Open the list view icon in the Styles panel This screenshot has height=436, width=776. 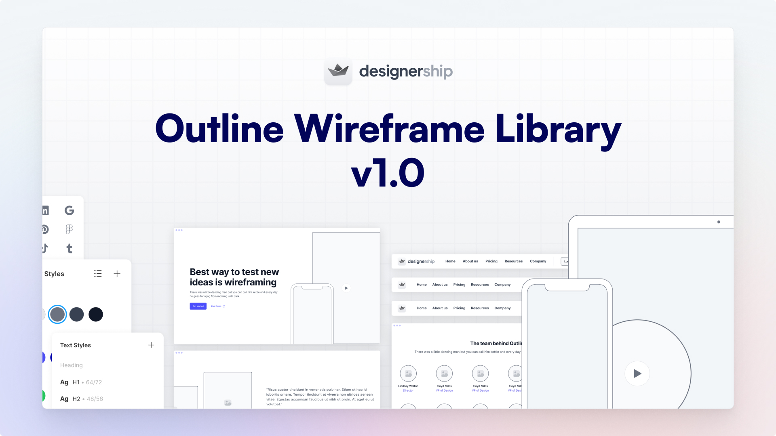(98, 274)
